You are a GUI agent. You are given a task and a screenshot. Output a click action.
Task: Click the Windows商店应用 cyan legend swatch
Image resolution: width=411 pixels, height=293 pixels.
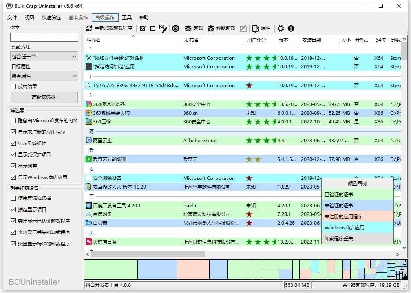coord(358,227)
